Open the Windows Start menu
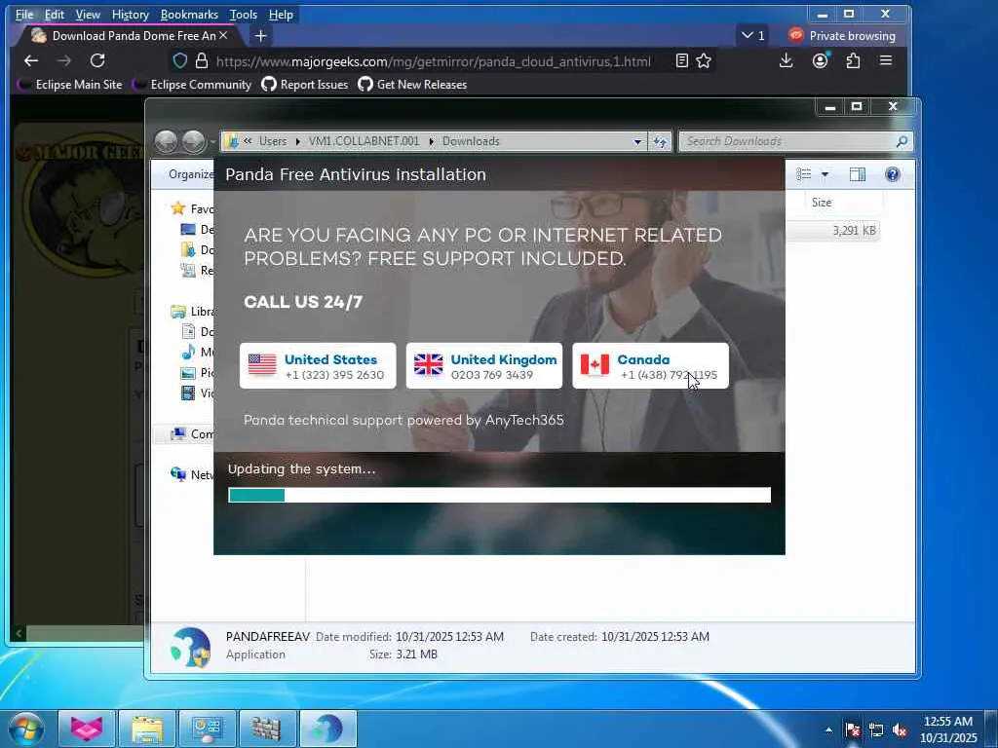998x748 pixels. coord(25,729)
